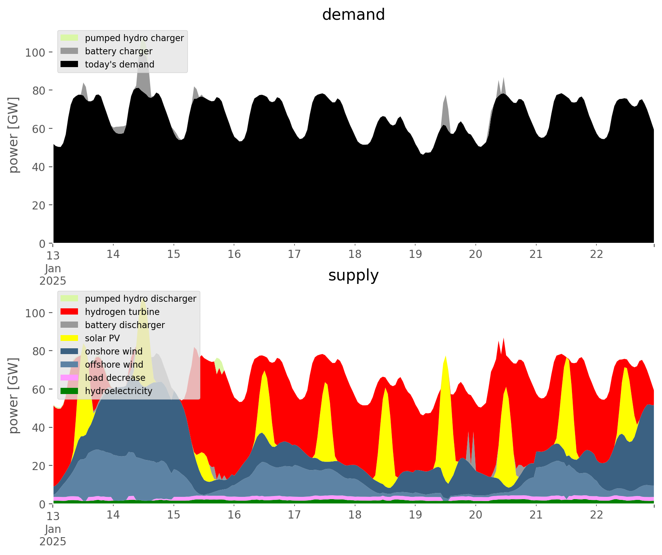Click the supply chart 'power [GW]' axis label
The width and height of the screenshot is (662, 555).
(x=14, y=396)
